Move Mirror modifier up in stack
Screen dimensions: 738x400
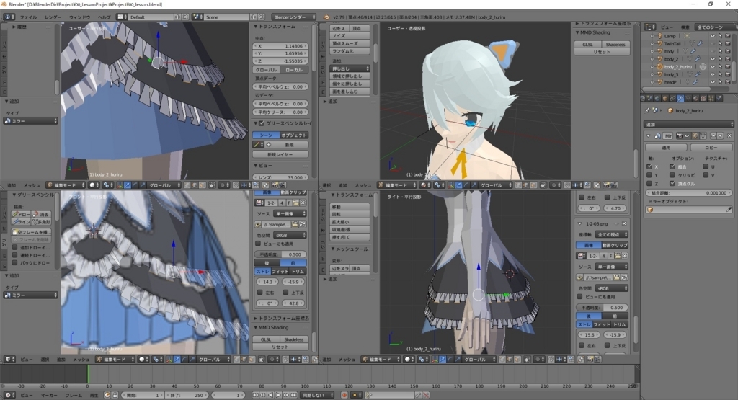pos(713,135)
